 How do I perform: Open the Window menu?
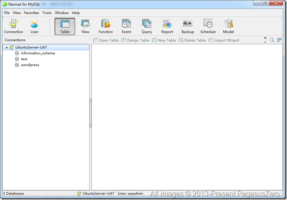pos(61,13)
